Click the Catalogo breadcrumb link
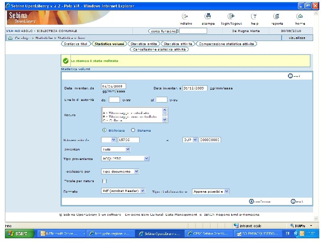The image size is (325, 244). (22, 38)
